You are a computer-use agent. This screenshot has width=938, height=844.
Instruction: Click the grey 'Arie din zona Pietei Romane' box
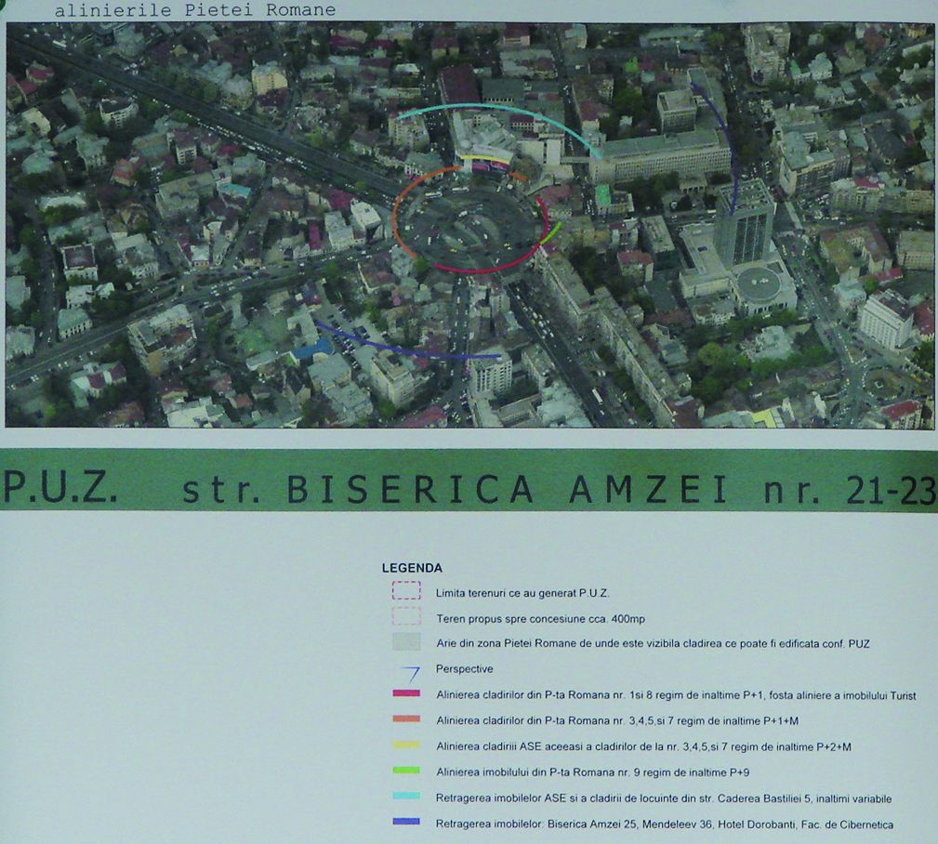click(406, 642)
